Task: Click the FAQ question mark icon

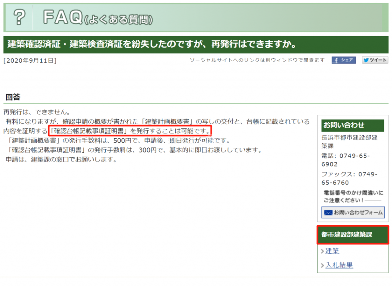Action: (19, 18)
